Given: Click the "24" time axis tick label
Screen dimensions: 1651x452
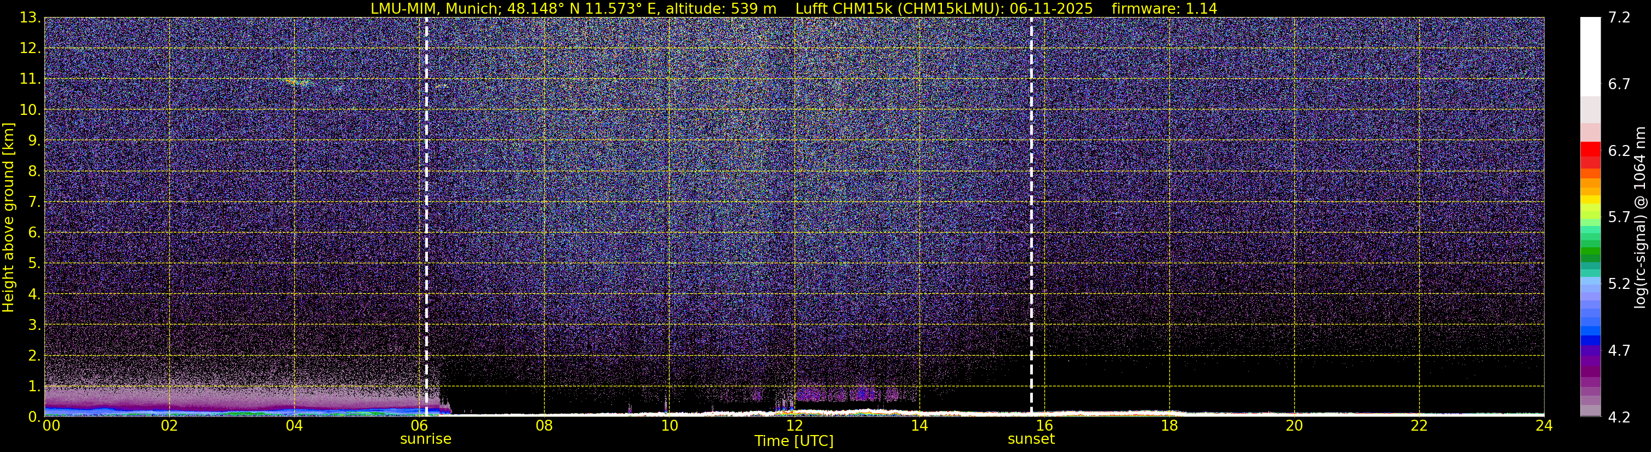Looking at the screenshot, I should click(x=1544, y=426).
